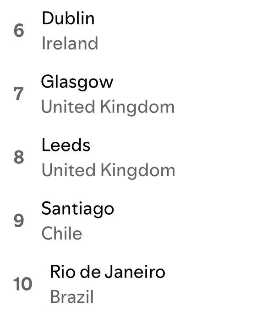
Task: Choose the tenth-ranked list row
Action: [x=128, y=284]
